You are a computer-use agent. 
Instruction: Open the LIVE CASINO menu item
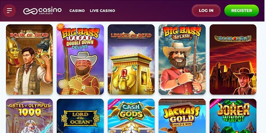coord(102,11)
